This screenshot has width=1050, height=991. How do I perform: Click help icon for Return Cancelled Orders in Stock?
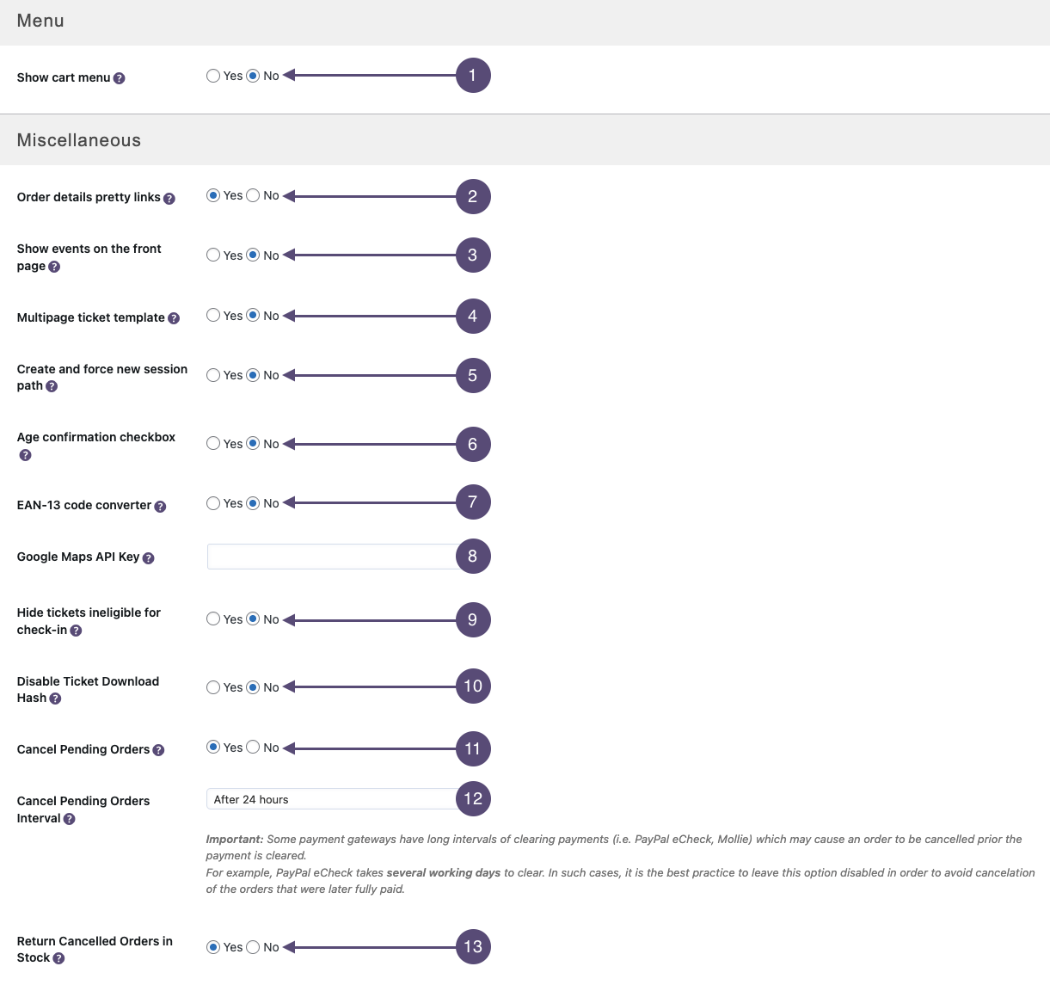pyautogui.click(x=58, y=958)
